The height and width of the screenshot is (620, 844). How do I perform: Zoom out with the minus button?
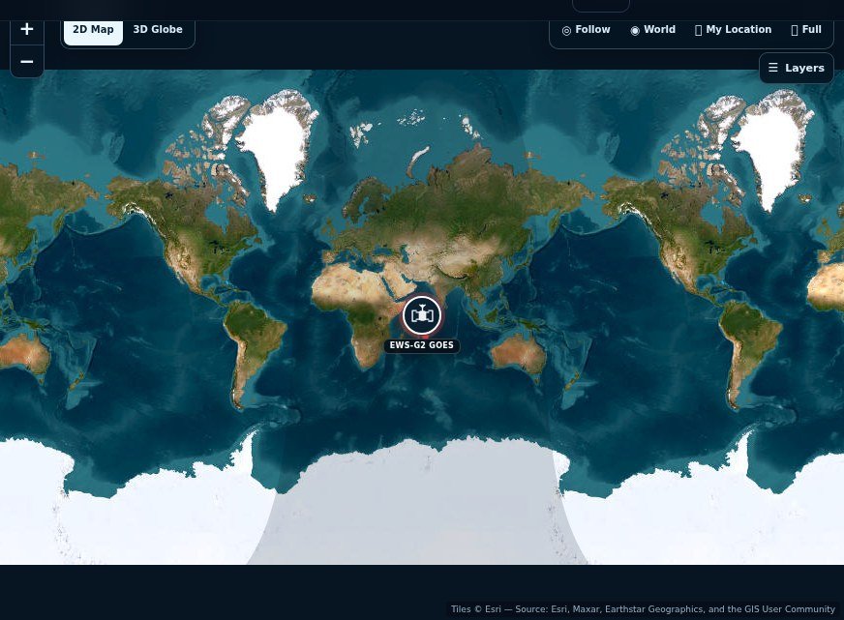coord(27,62)
